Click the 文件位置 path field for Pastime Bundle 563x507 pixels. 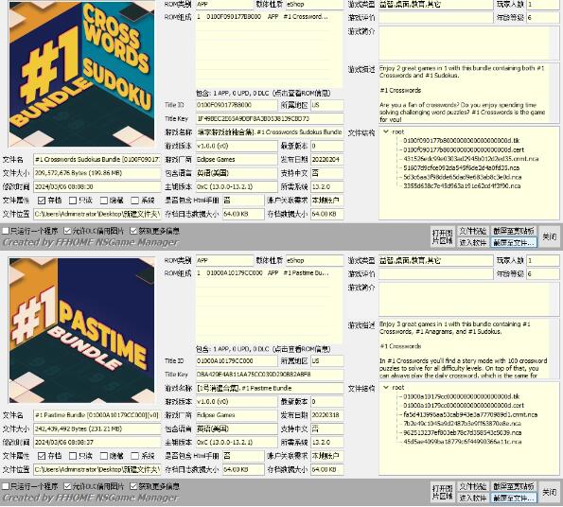click(x=97, y=469)
